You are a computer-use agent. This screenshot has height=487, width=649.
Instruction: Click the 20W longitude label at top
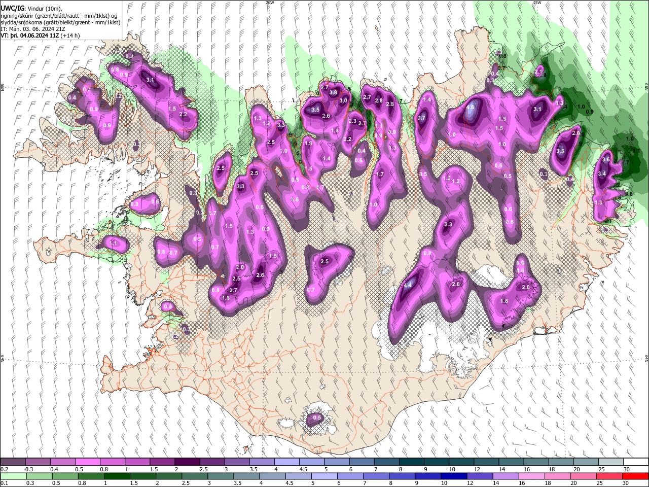tap(270, 3)
